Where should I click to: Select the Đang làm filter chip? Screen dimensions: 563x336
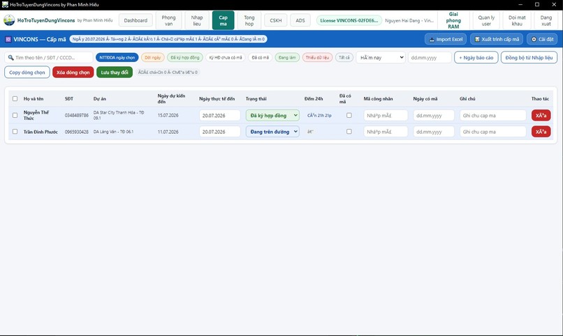(287, 57)
